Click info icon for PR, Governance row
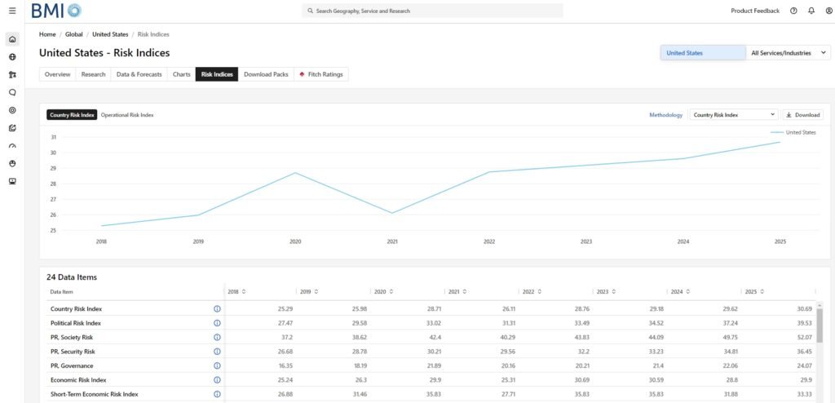 click(217, 365)
